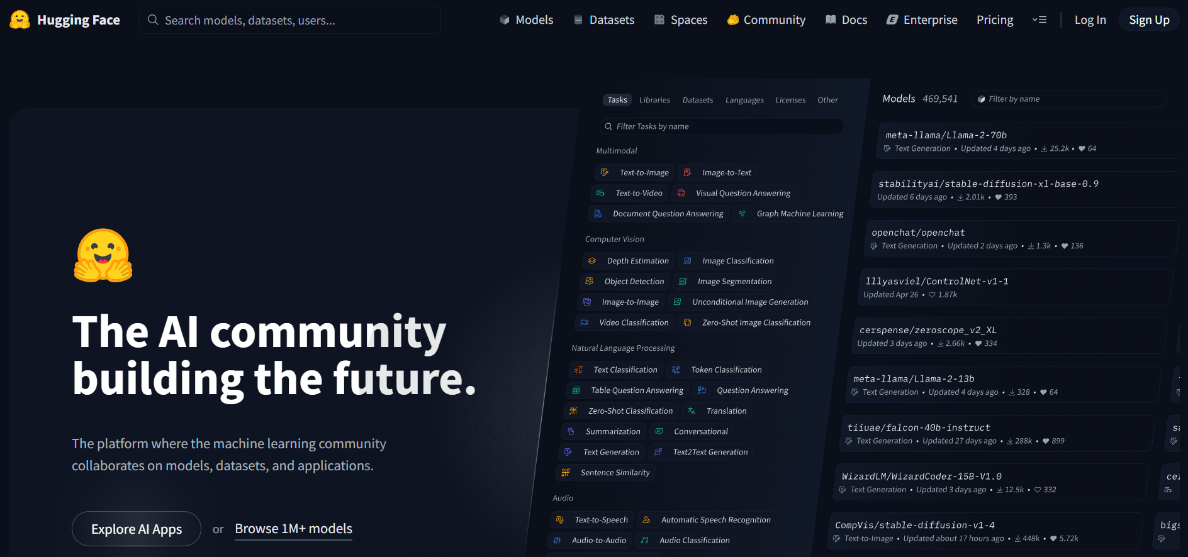Switch to the Languages filter tab
The image size is (1188, 557).
pyautogui.click(x=744, y=100)
